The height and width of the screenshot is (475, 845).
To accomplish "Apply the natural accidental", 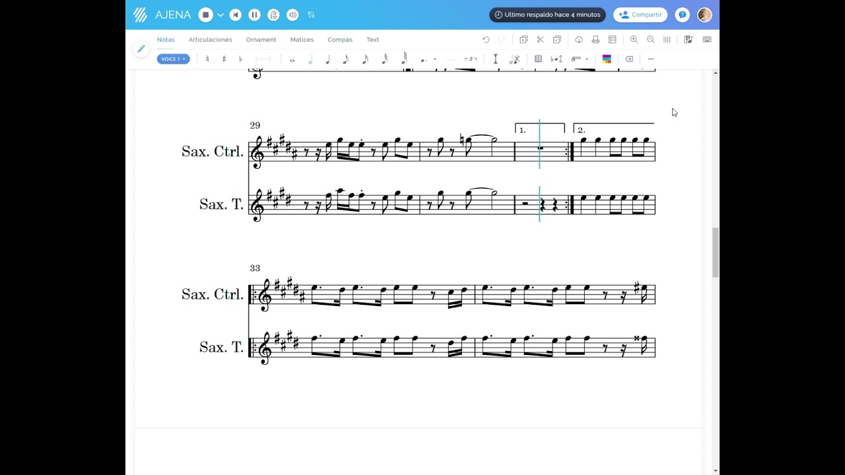I will 207,59.
